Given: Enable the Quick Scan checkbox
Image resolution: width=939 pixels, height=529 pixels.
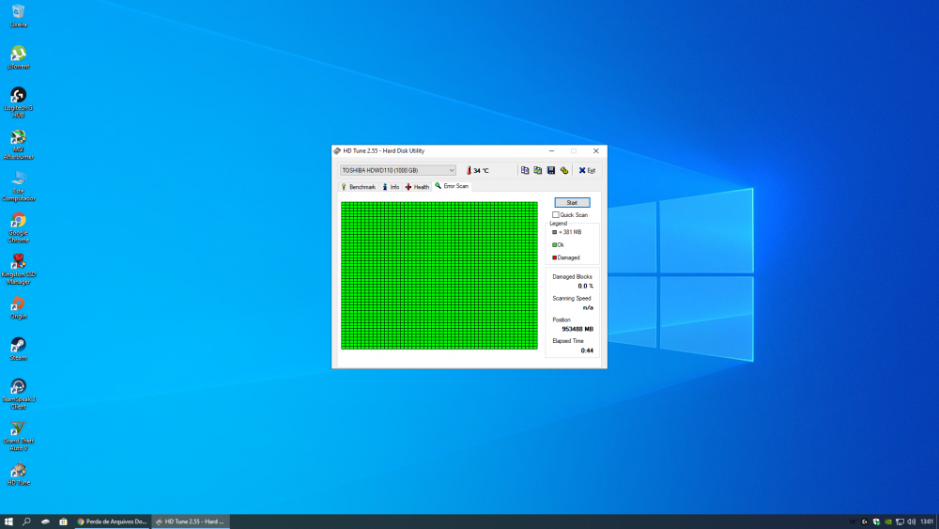Looking at the screenshot, I should [556, 215].
